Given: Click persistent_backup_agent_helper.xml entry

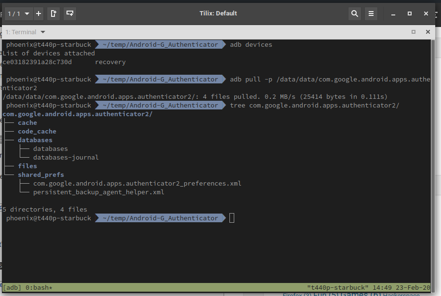Looking at the screenshot, I should (99, 192).
